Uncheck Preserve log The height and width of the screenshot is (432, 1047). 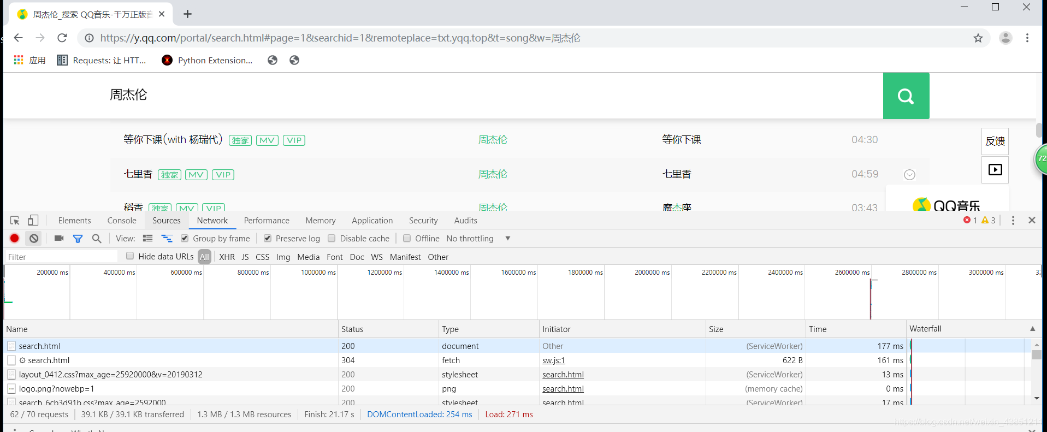pos(268,239)
